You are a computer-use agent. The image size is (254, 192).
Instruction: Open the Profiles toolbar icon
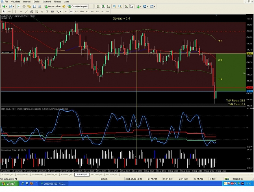[x=11, y=7]
